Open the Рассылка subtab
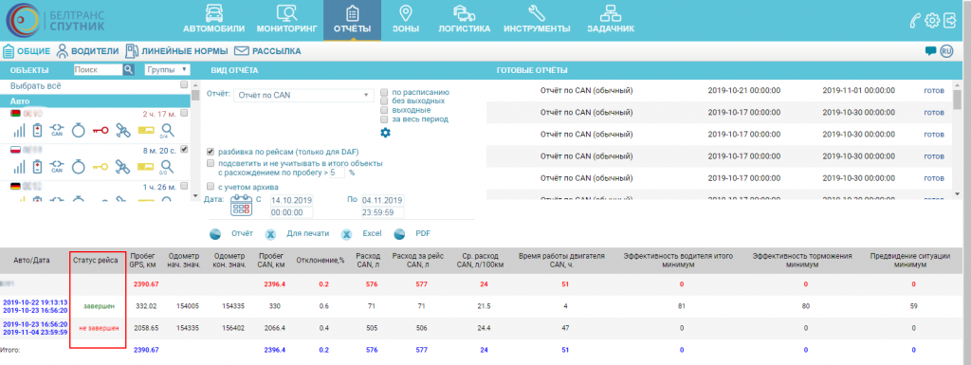 pos(267,51)
